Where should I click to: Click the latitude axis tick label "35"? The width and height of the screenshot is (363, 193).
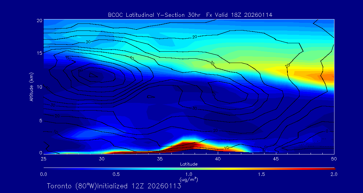[160, 159]
